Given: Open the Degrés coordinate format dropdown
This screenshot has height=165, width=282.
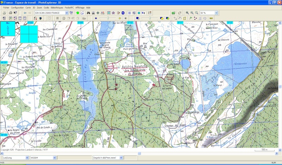Looking at the screenshot, I should pyautogui.click(x=121, y=158).
